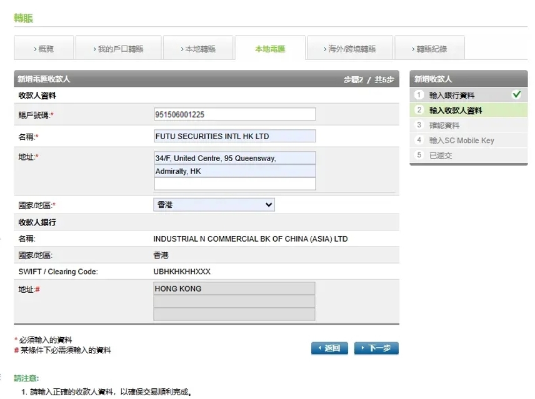The image size is (535, 399).
Task: Click the 收款人銀行 section heading
Action: pos(37,222)
